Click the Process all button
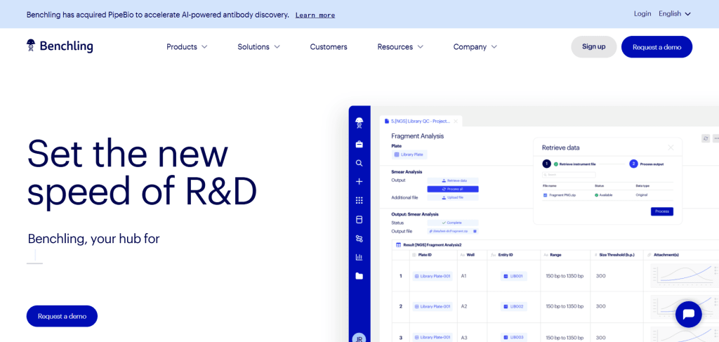Viewport: 719px width, 342px height. pos(453,189)
